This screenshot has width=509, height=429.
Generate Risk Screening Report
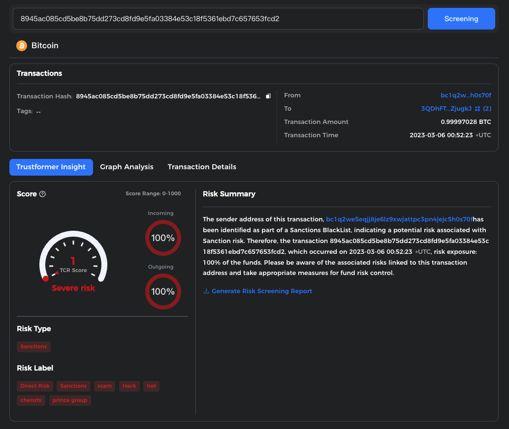[261, 291]
